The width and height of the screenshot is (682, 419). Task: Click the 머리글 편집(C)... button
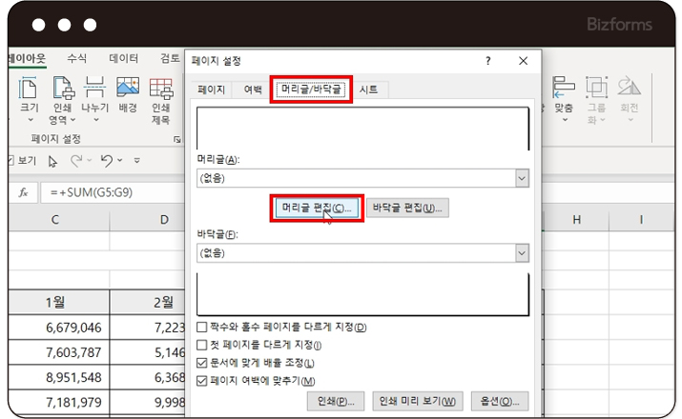317,208
